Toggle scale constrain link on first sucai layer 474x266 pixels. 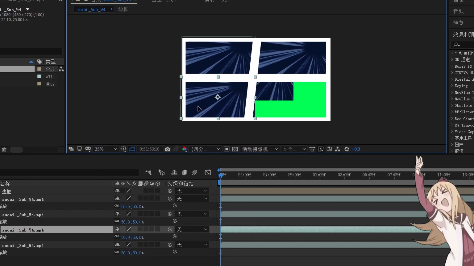tap(117, 206)
